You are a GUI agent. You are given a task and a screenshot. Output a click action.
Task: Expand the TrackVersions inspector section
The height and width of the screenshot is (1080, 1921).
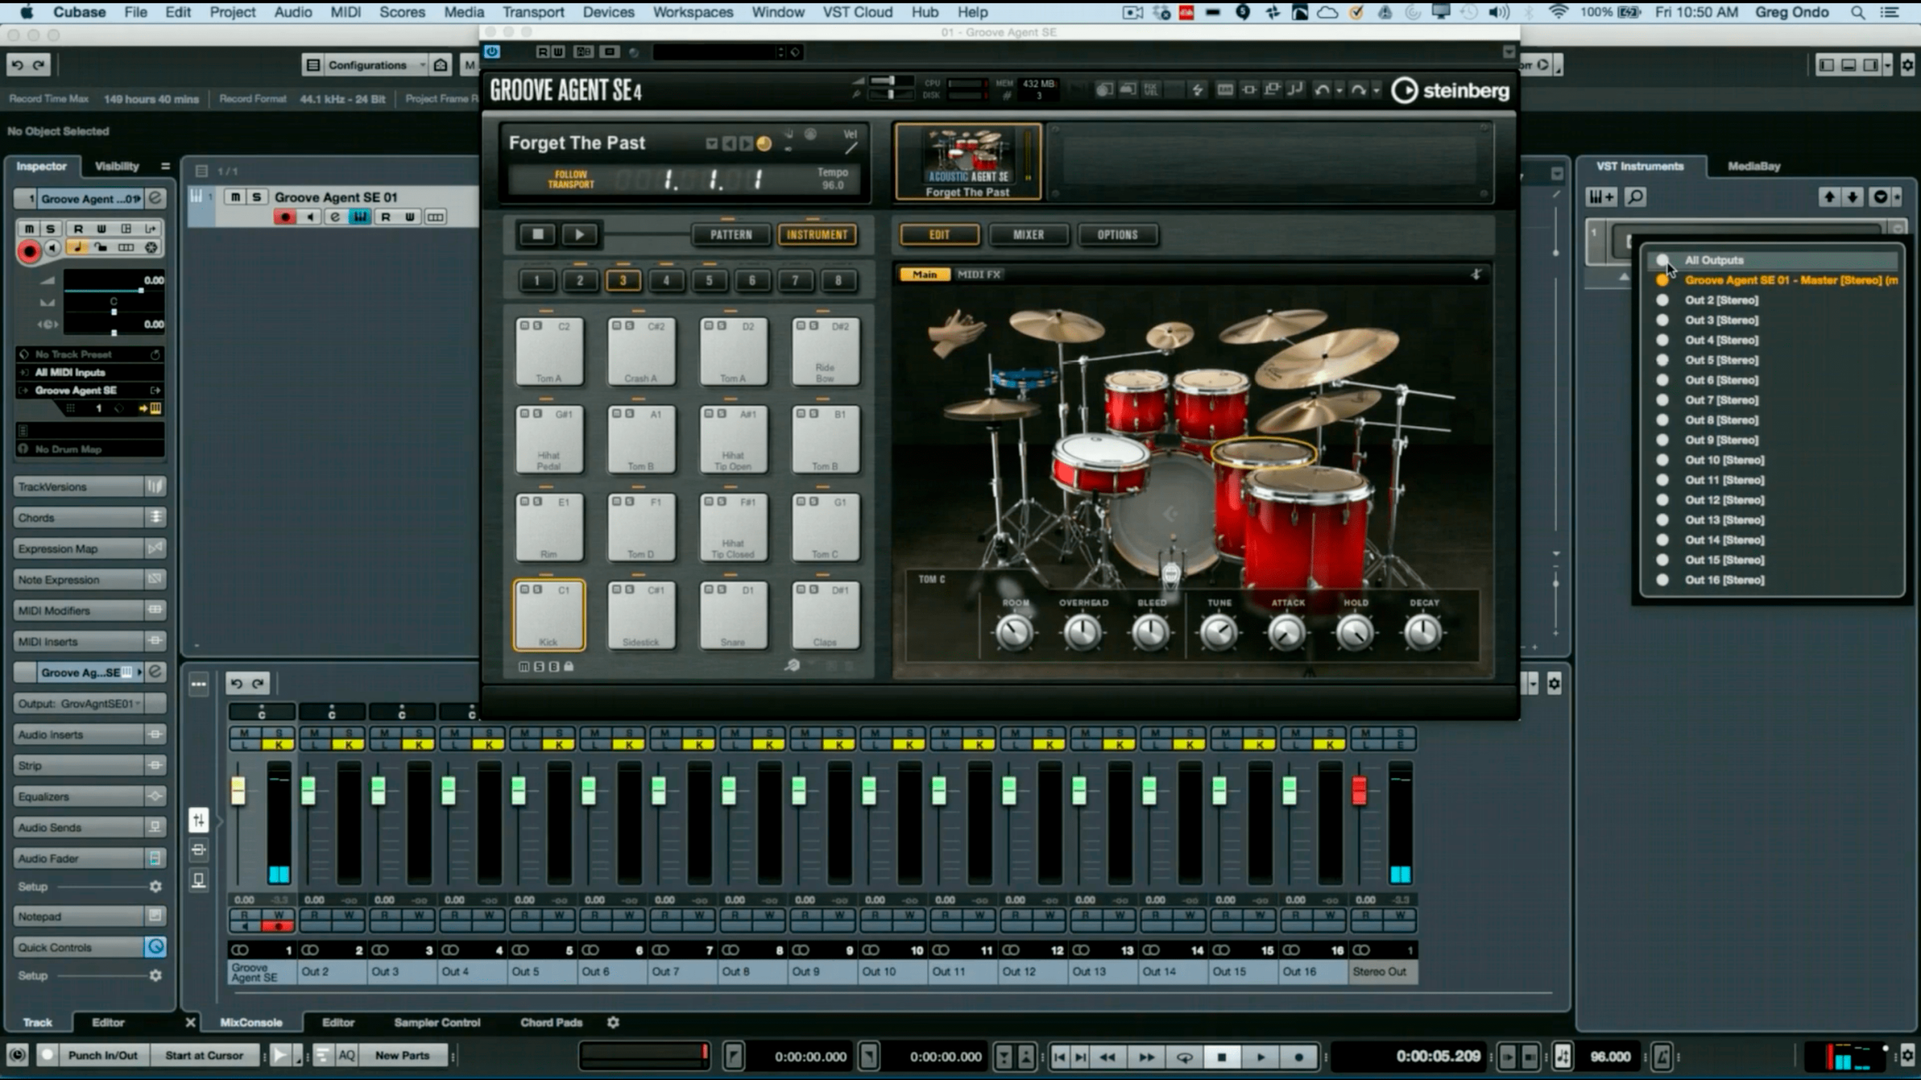tap(89, 487)
